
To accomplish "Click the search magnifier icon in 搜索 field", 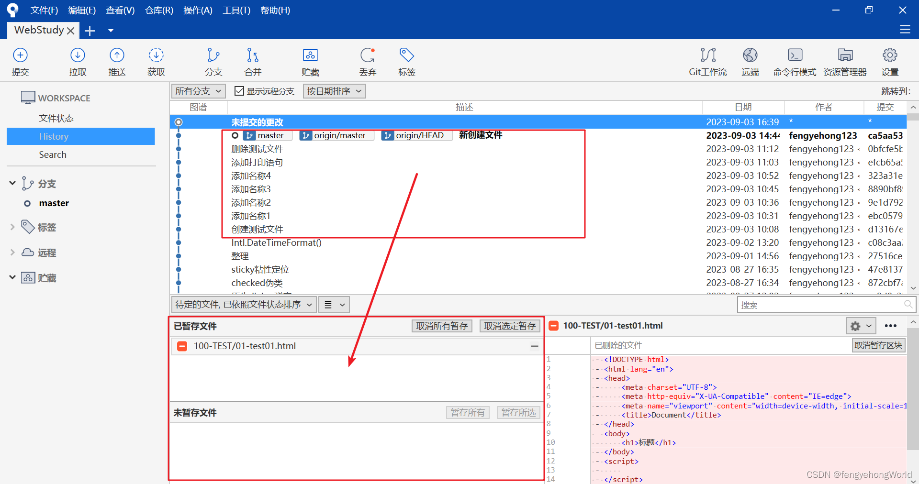I will coord(908,304).
